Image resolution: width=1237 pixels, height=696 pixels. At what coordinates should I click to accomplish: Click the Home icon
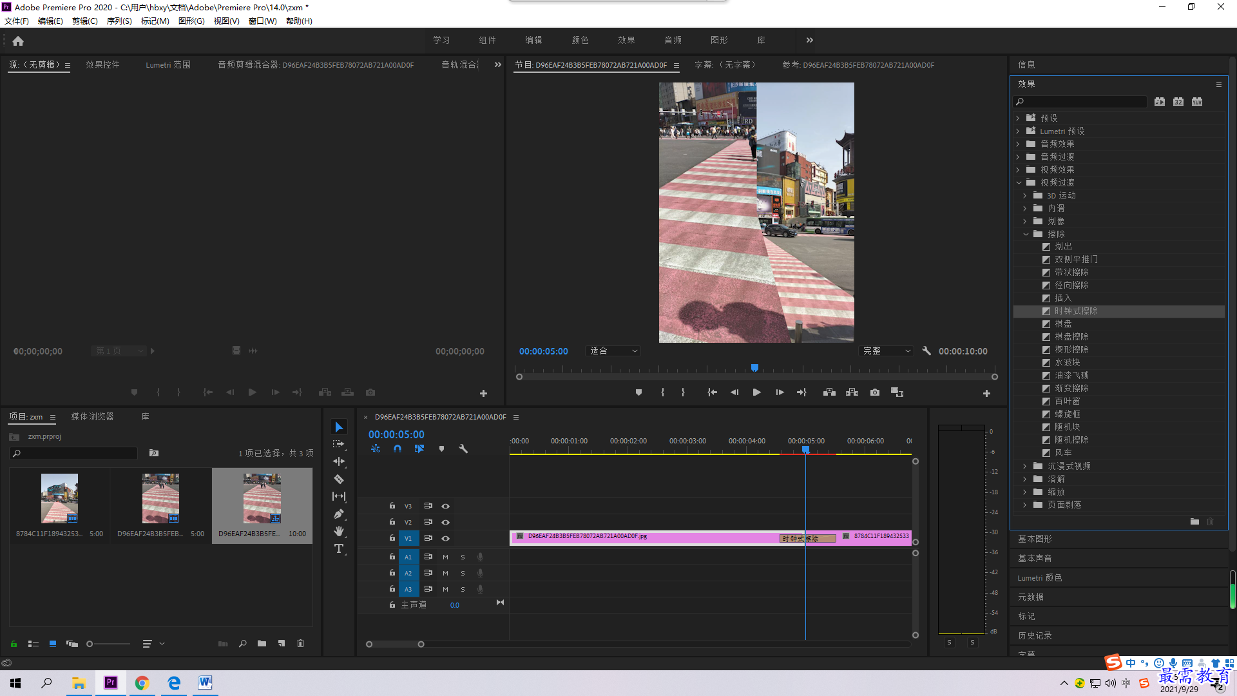pyautogui.click(x=18, y=41)
